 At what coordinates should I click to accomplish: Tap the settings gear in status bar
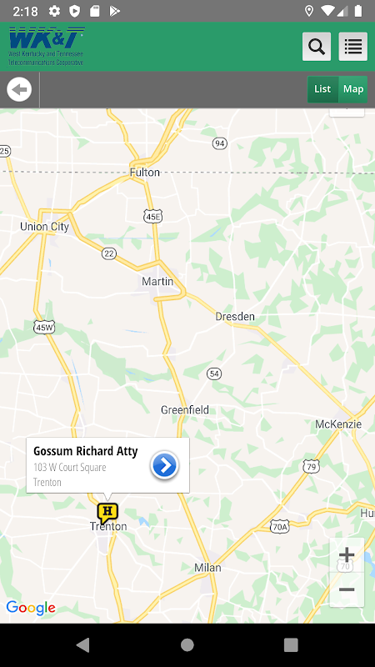[54, 11]
